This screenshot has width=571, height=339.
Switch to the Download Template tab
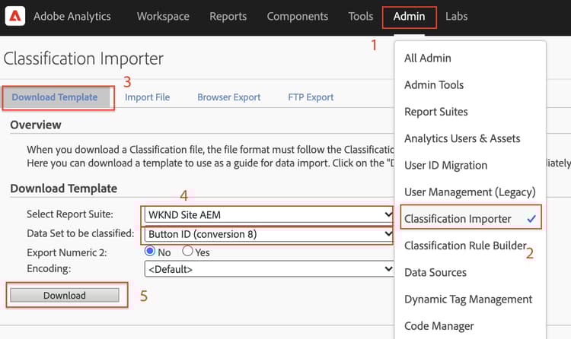55,97
